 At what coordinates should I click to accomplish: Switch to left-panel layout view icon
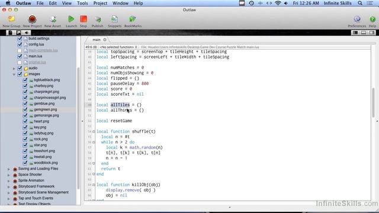point(355,33)
